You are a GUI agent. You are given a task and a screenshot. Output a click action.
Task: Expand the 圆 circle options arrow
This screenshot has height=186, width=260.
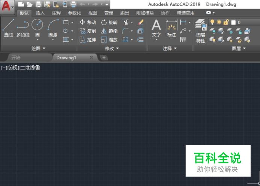coord(38,39)
